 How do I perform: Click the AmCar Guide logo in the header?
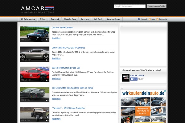(37, 9)
